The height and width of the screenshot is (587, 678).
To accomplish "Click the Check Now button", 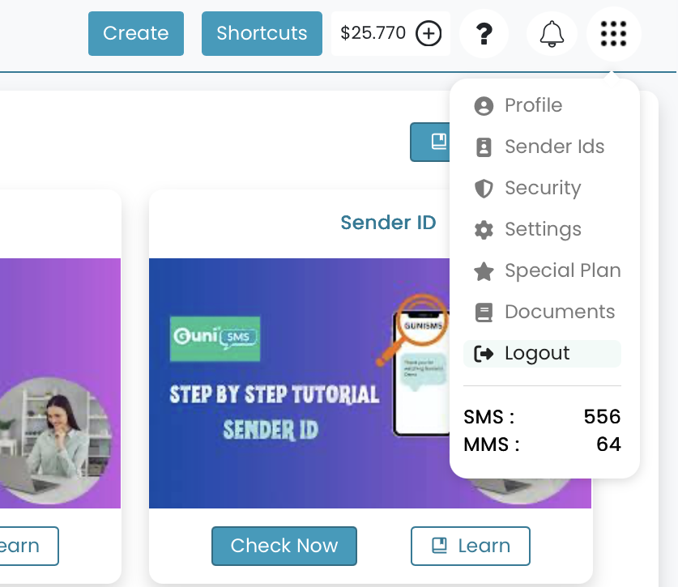I will pyautogui.click(x=284, y=546).
